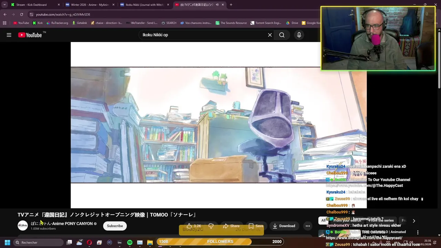Screen dimensions: 441x248
Task: Reload the page with the refresh icon
Action: point(21,14)
